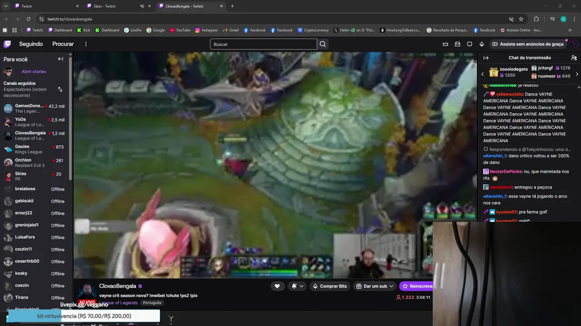Click Assista sem anúncios de graça

pos(527,44)
